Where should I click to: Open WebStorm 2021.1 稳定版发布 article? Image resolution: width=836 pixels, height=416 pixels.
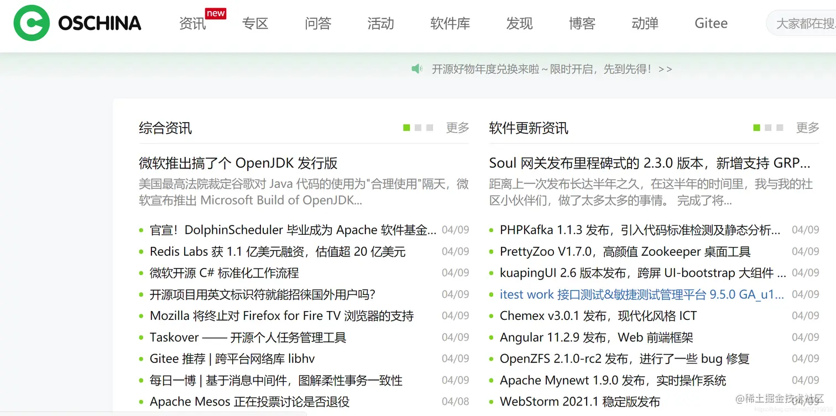580,402
